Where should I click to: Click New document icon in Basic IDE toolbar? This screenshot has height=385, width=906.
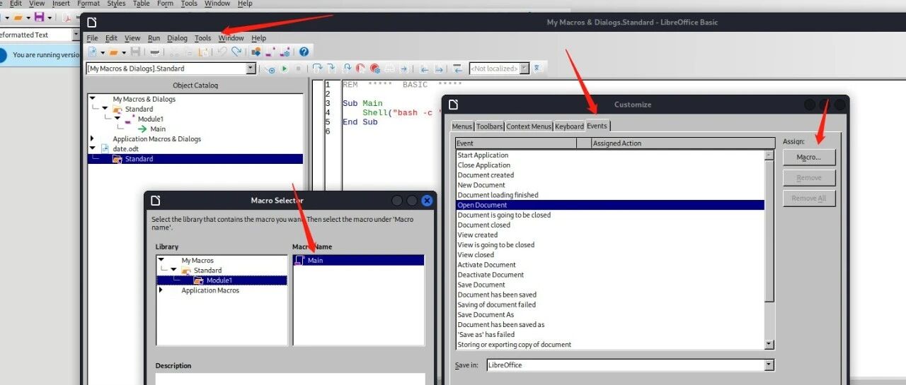(93, 52)
